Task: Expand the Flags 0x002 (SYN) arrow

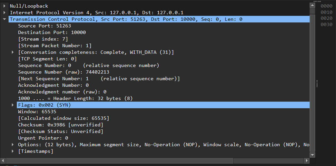Action: [x=13, y=105]
